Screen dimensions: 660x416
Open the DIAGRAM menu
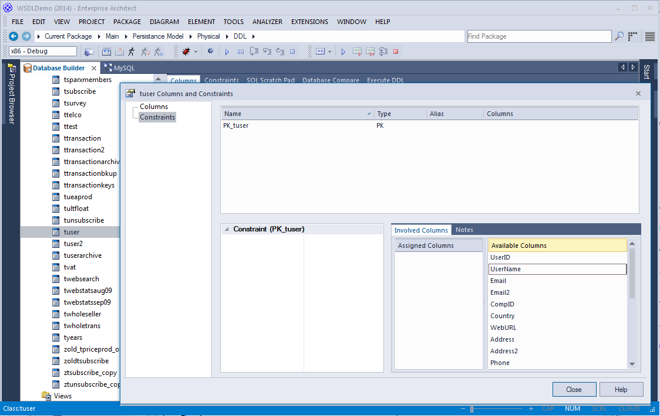coord(164,22)
